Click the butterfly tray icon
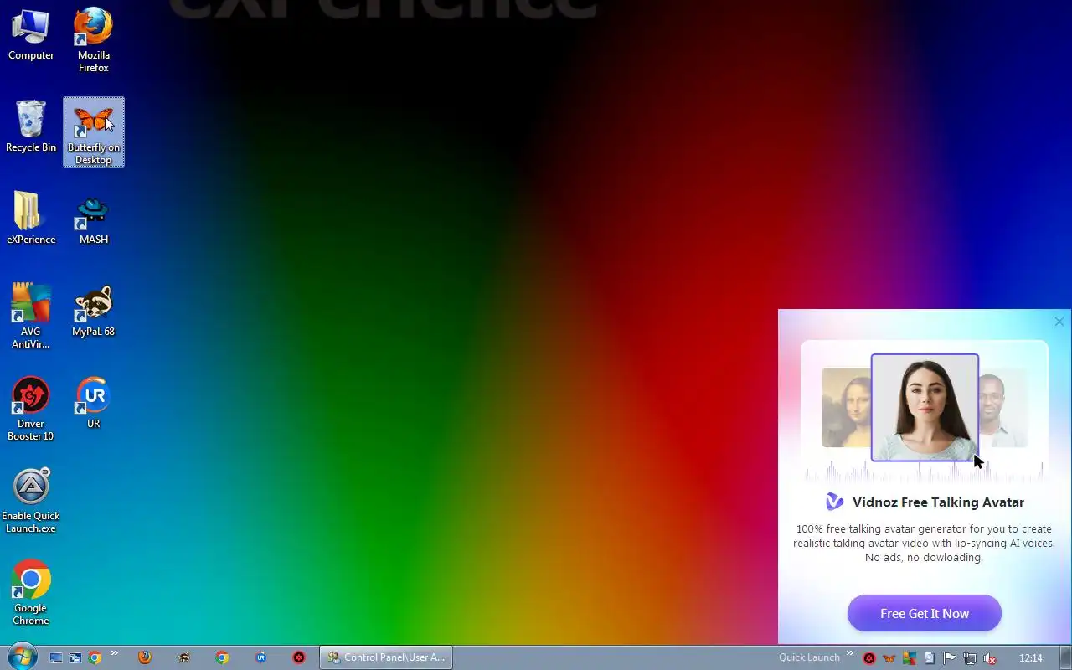 pyautogui.click(x=889, y=658)
